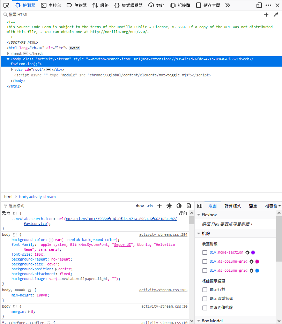Viewport: 282px width, 324px height.
Task: Show more tools overflow chevron
Action: (228, 5)
